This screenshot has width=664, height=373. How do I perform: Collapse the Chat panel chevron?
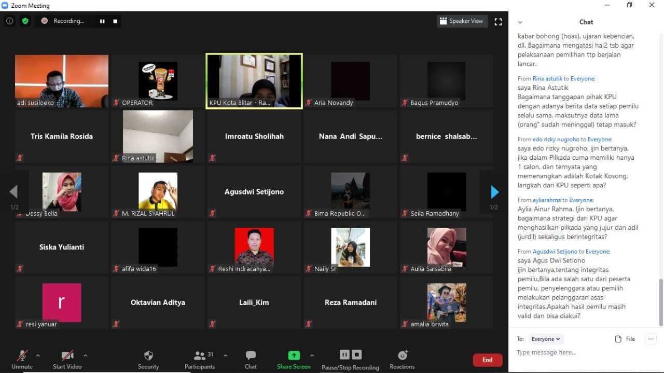pos(520,22)
